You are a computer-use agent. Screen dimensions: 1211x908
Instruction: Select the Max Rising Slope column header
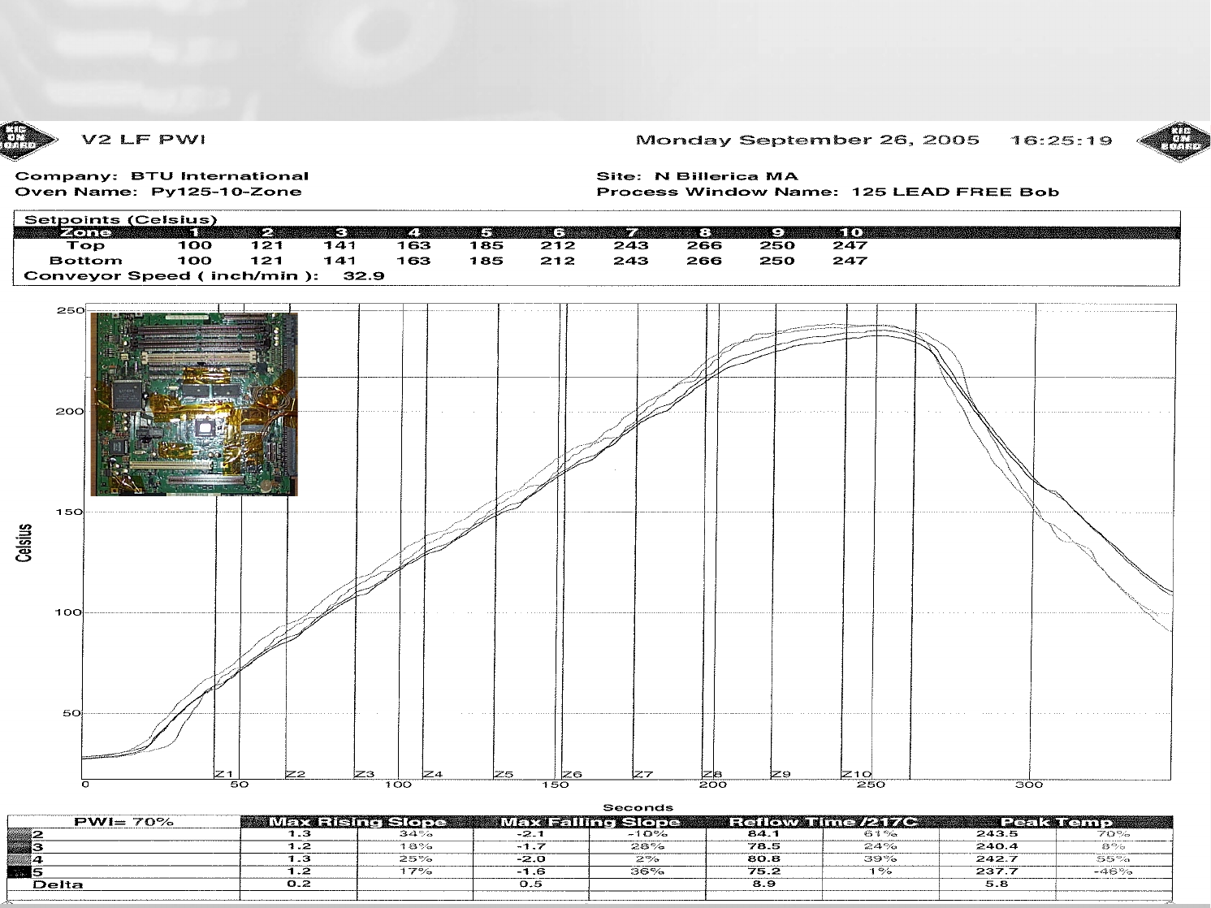tap(357, 822)
